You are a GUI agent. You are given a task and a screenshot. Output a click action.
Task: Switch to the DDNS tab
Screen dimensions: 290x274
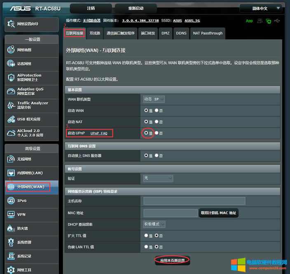click(181, 33)
